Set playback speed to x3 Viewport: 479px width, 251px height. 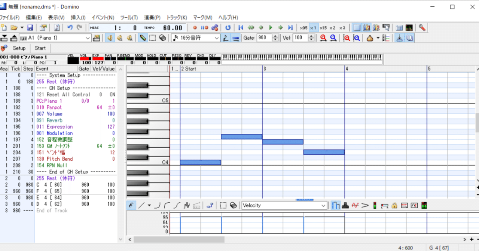click(342, 28)
